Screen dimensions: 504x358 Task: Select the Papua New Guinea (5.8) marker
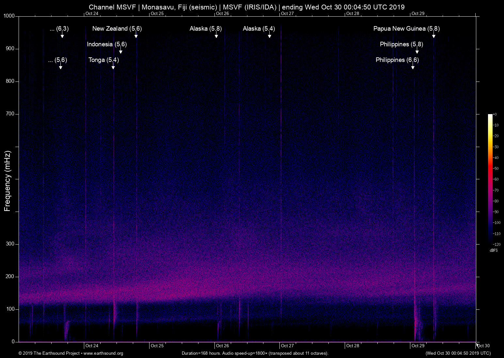coord(406,29)
